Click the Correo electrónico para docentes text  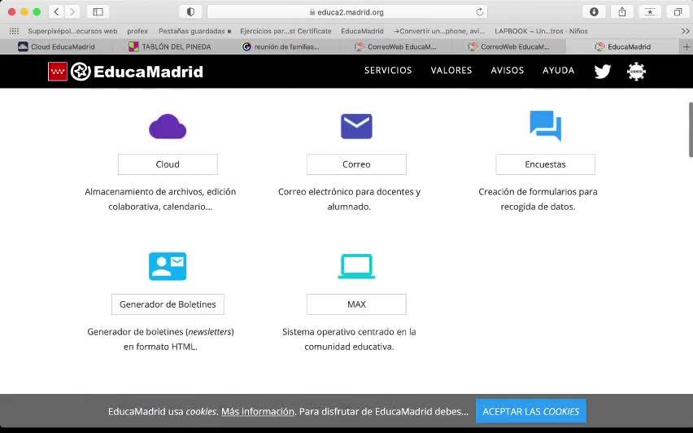click(349, 199)
